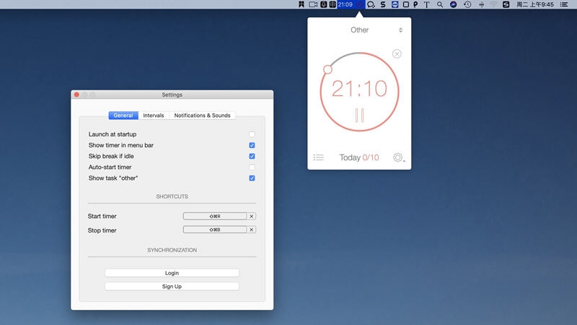The height and width of the screenshot is (325, 577).
Task: Click the Start timer shortcut field
Action: pos(215,216)
